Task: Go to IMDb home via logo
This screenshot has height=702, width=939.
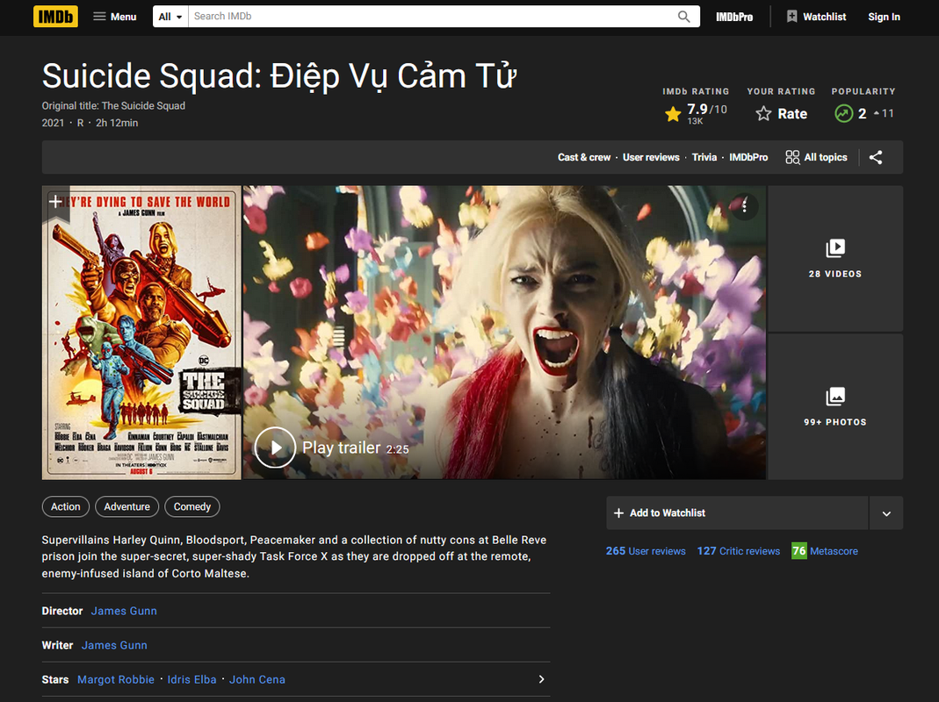Action: (55, 17)
